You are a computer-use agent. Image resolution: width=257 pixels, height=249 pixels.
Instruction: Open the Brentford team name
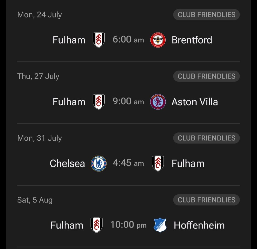coord(192,40)
